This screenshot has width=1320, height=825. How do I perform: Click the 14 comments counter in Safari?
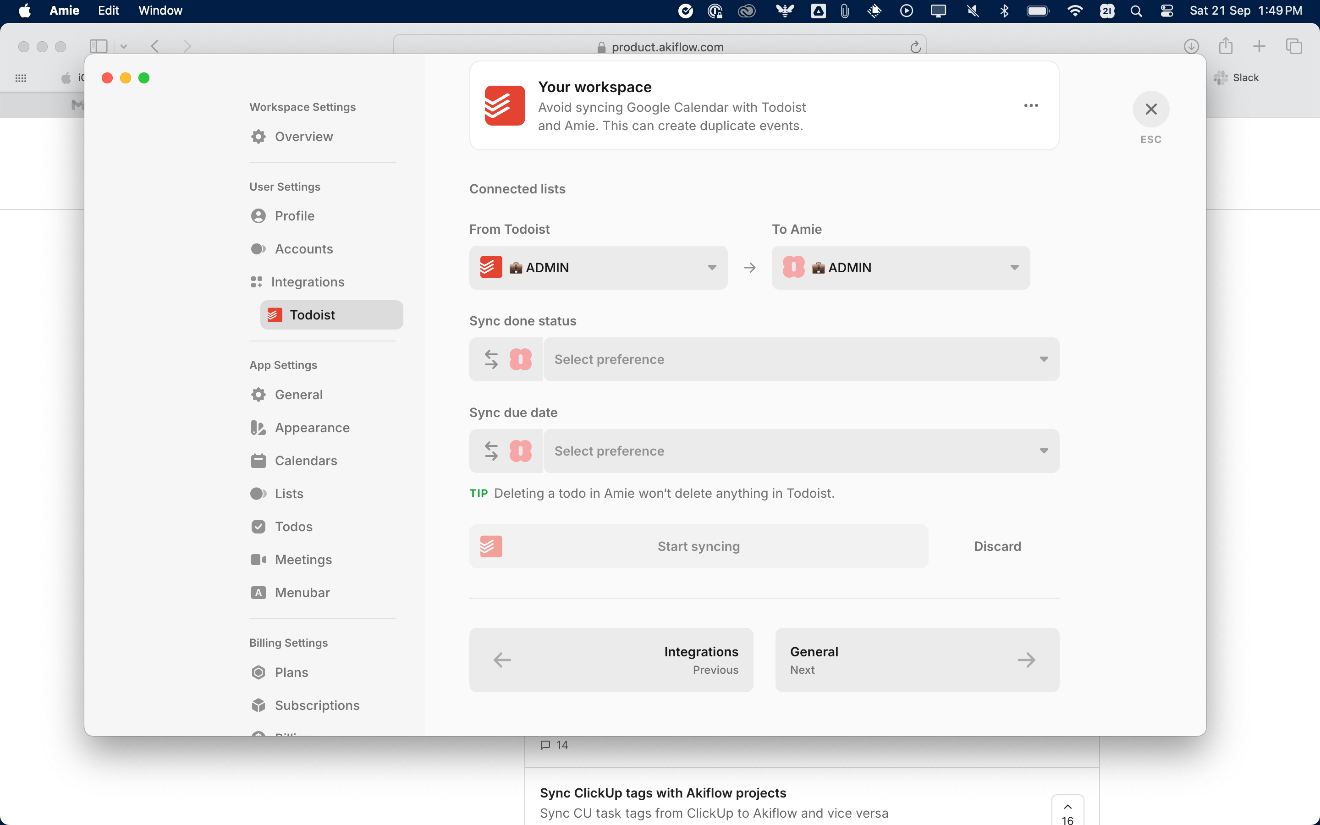(x=554, y=745)
